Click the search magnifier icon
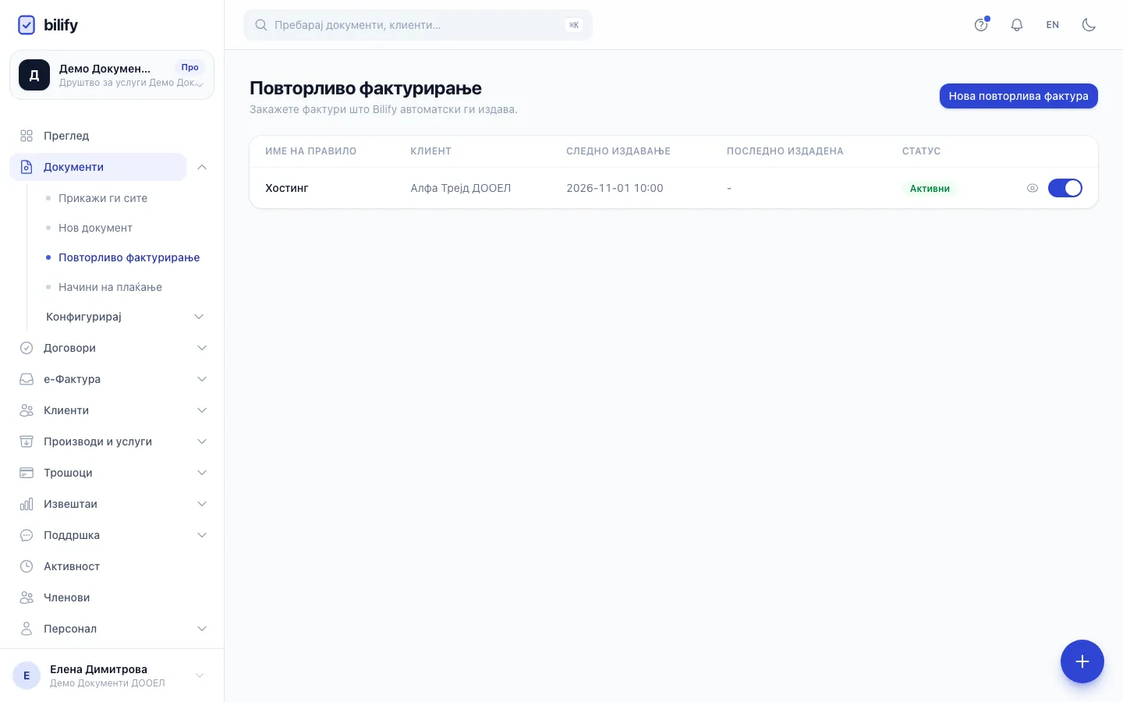The width and height of the screenshot is (1123, 702). point(262,25)
